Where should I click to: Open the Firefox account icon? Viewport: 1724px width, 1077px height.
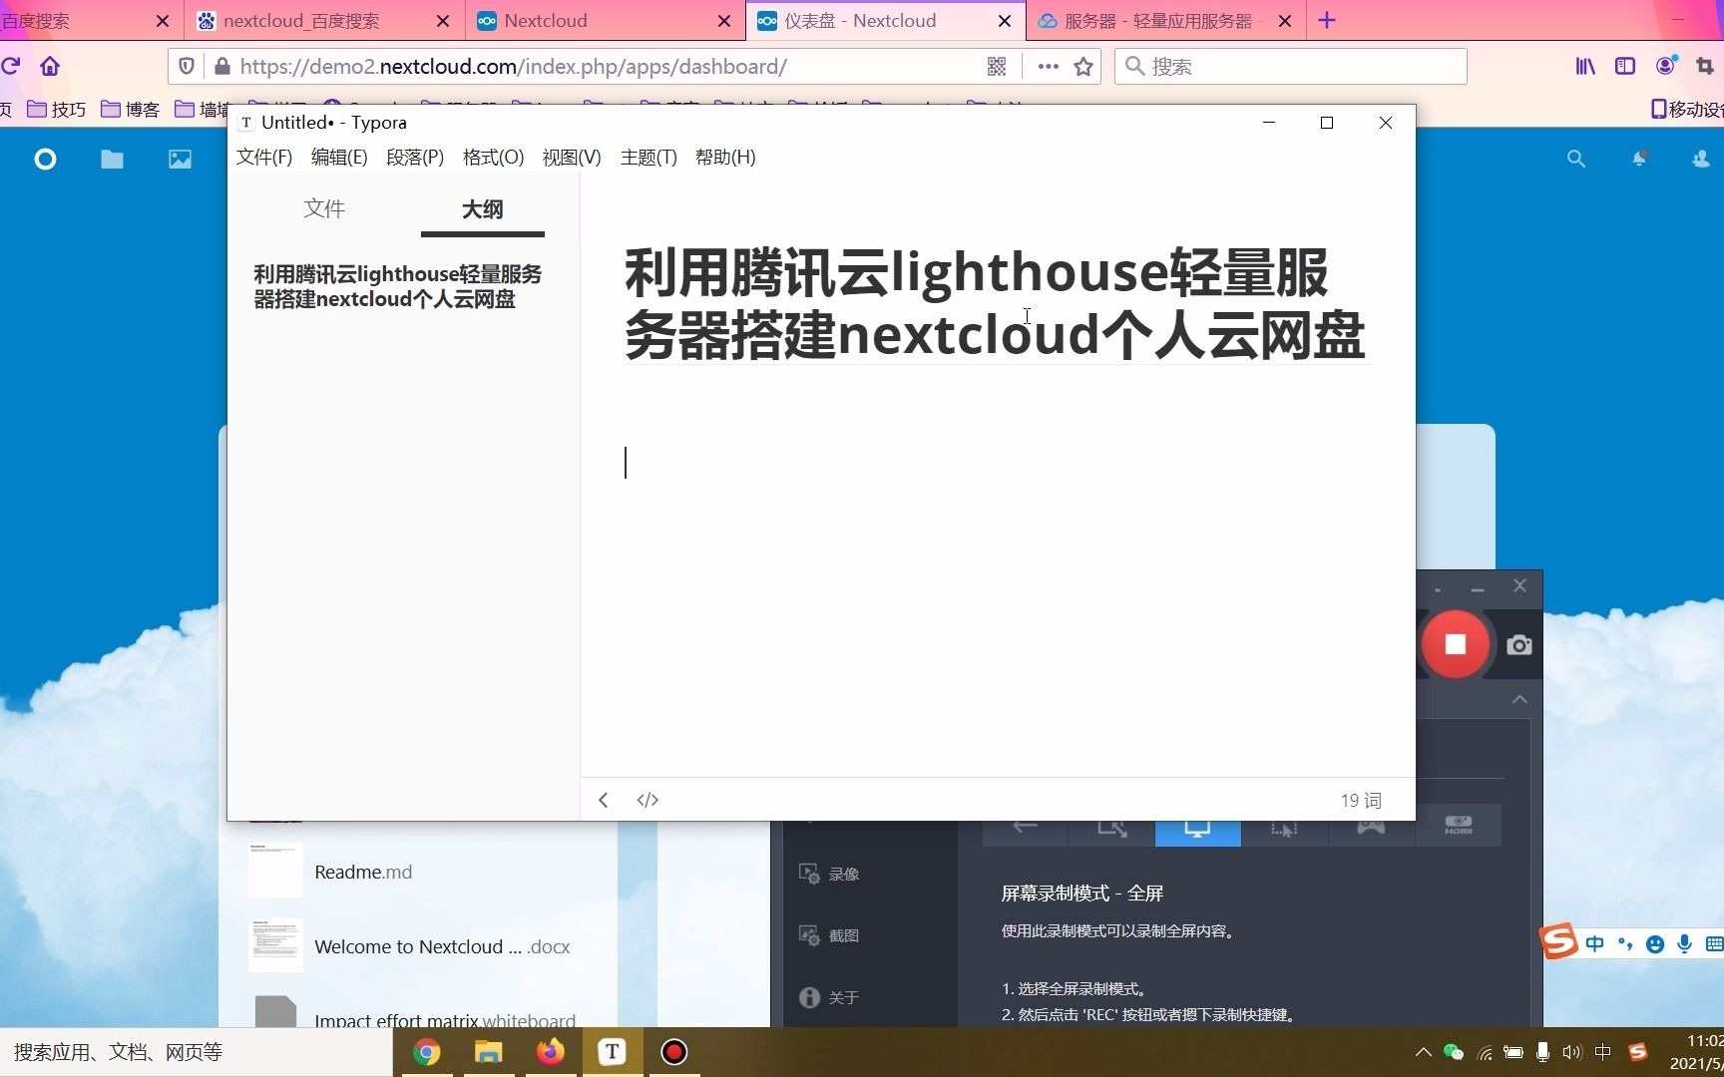coord(1665,66)
